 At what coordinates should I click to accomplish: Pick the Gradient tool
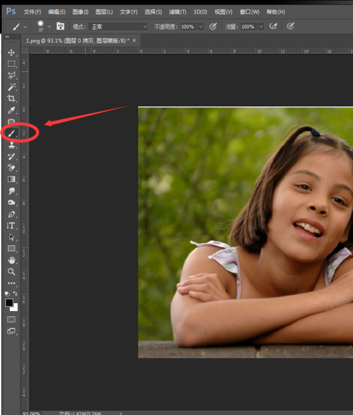[11, 179]
